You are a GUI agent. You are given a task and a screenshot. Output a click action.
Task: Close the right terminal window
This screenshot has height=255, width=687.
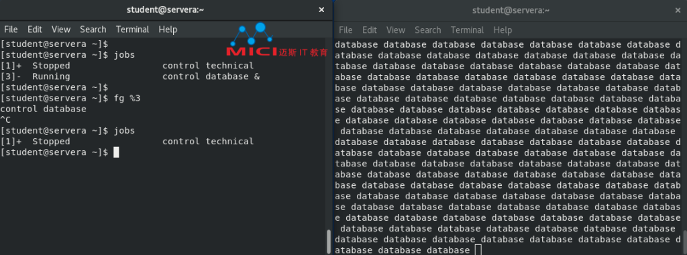click(x=678, y=10)
